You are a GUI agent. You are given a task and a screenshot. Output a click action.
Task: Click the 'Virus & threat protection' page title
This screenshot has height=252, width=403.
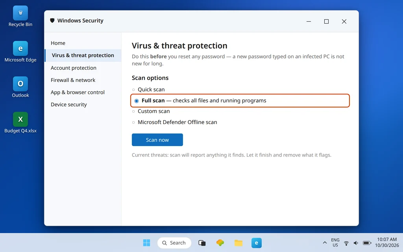click(179, 46)
